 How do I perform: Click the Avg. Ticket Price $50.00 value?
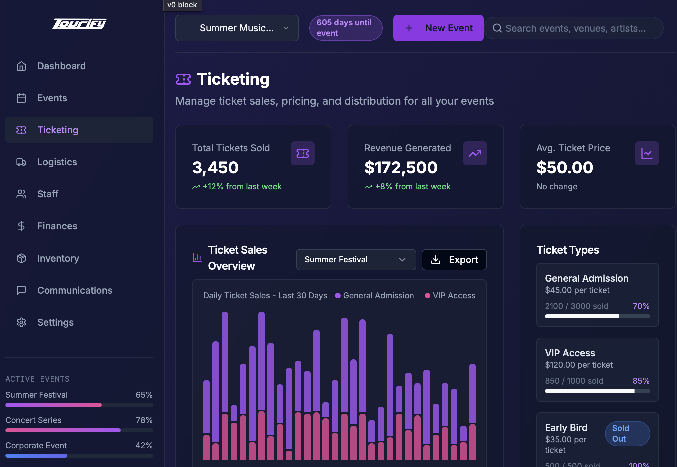coord(565,168)
